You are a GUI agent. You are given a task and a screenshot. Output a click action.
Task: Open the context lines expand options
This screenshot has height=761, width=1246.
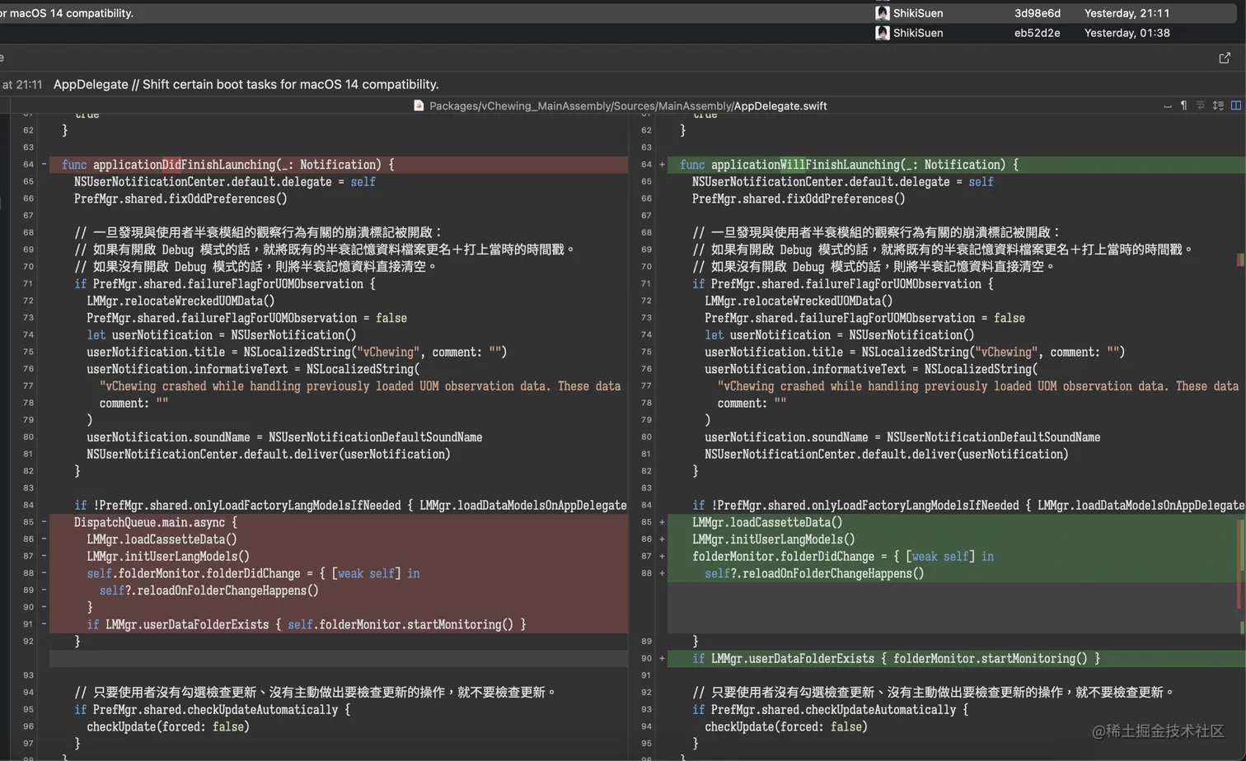[x=1218, y=105]
